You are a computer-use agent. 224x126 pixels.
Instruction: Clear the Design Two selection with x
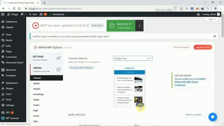pos(148,58)
